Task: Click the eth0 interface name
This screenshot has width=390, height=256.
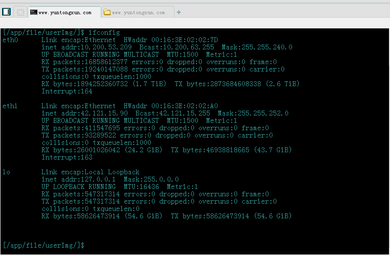Action: click(10, 40)
